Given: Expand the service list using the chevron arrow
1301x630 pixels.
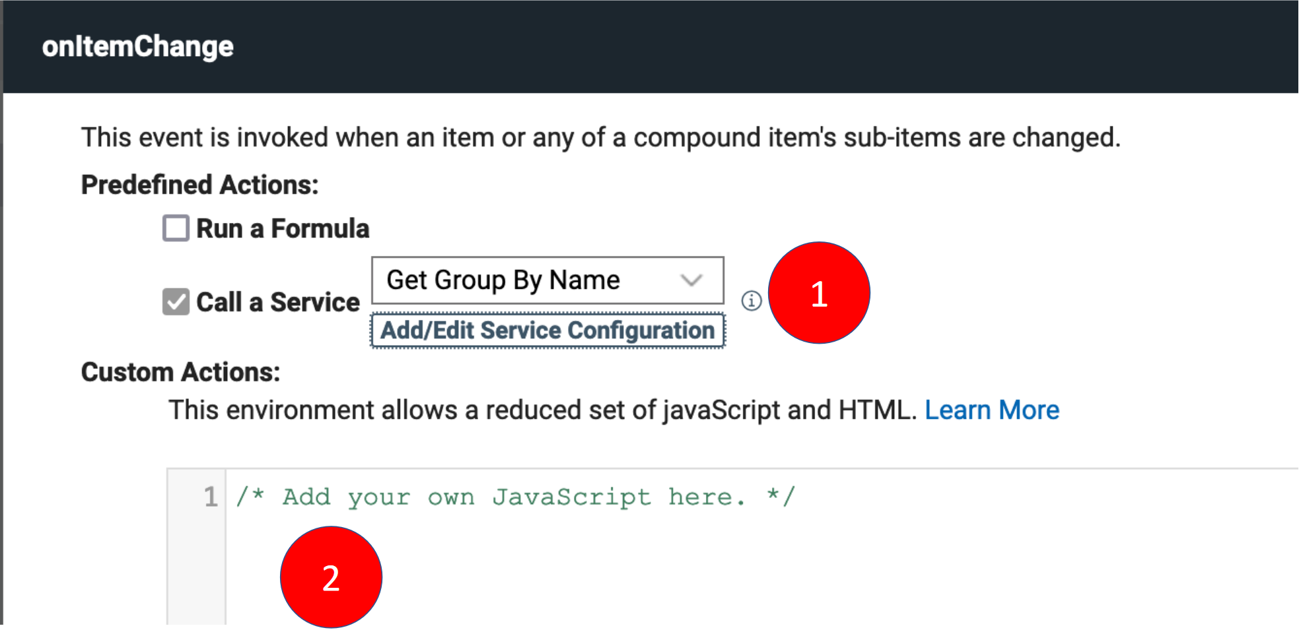Looking at the screenshot, I should 691,280.
